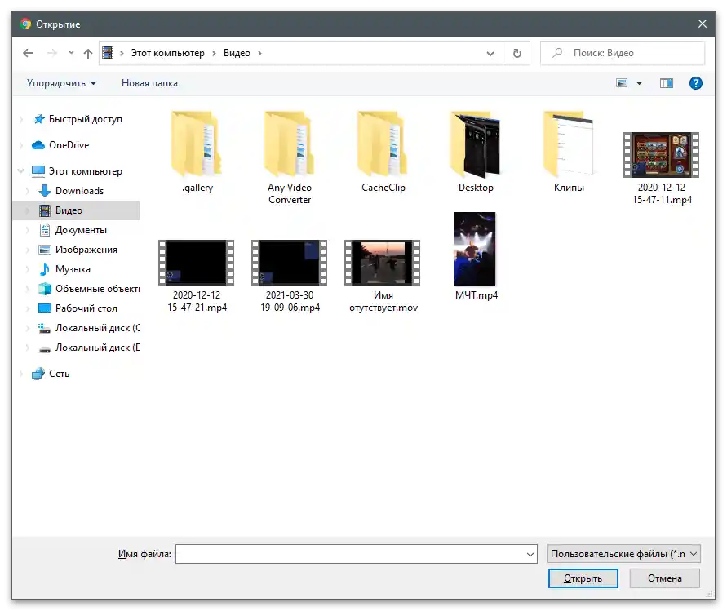Click the forward navigation arrow
This screenshot has width=727, height=611.
52,53
